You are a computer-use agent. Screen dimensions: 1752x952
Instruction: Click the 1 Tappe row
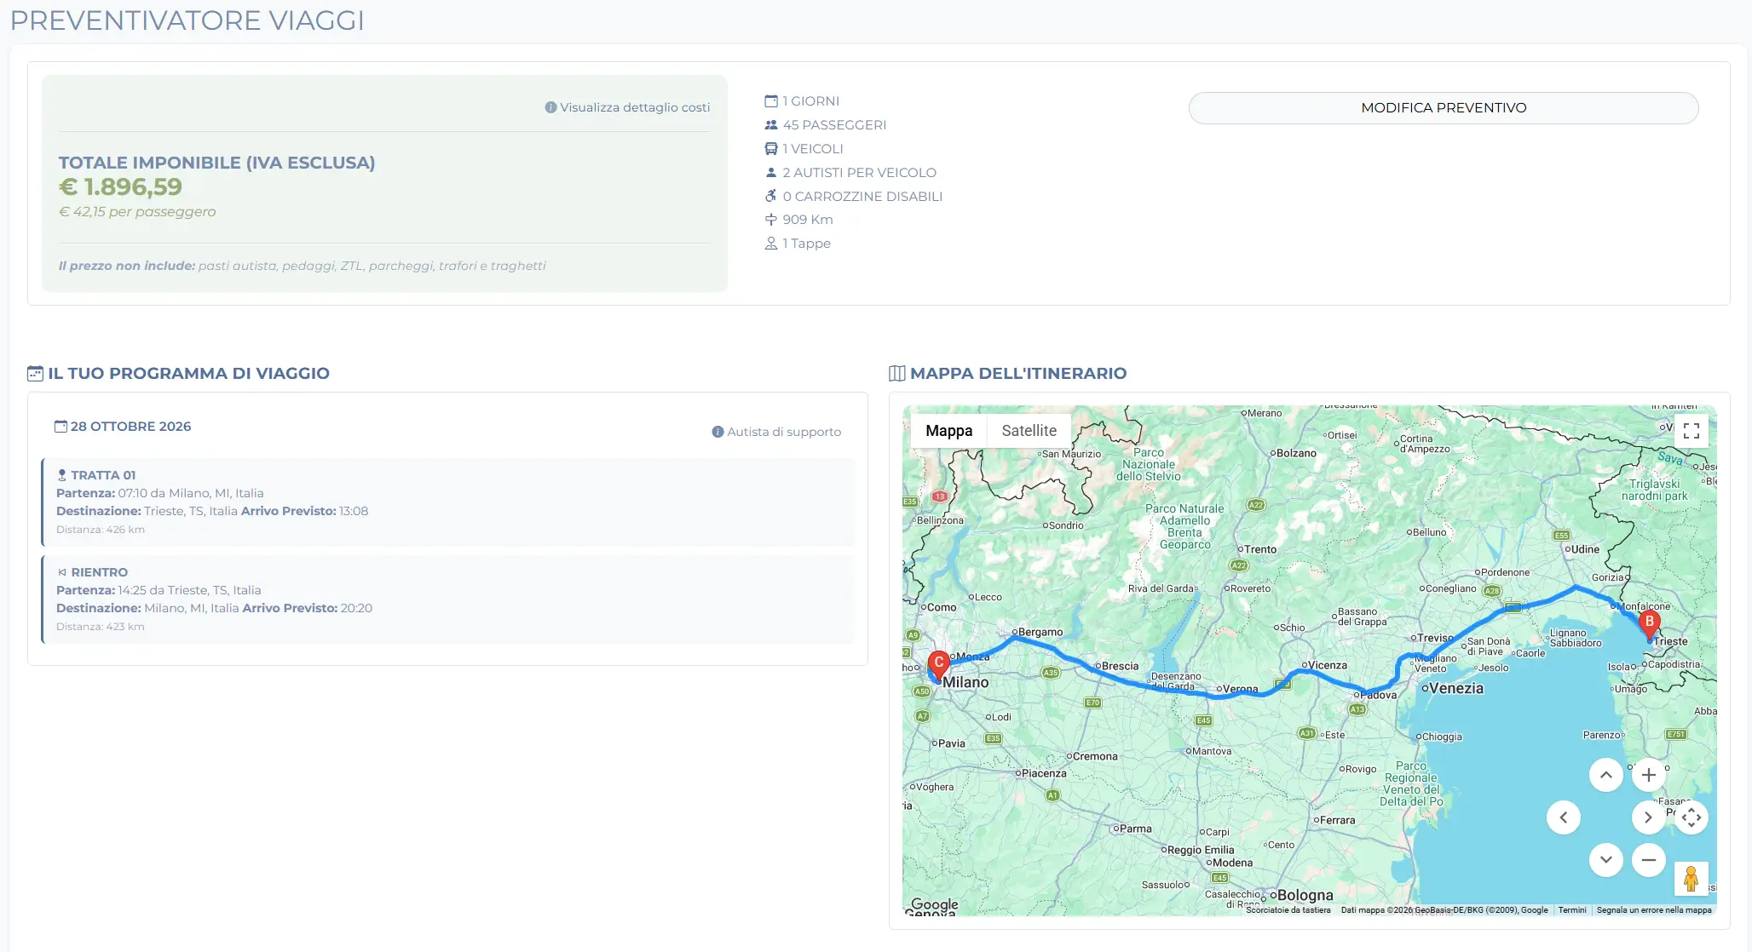click(798, 244)
